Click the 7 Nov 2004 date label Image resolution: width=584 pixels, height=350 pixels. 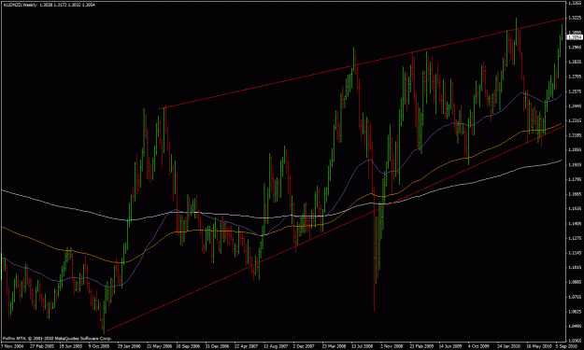click(12, 346)
